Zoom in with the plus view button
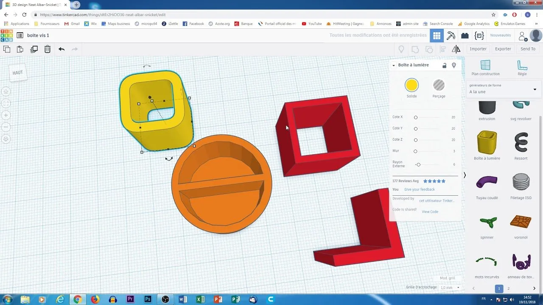 point(6,115)
